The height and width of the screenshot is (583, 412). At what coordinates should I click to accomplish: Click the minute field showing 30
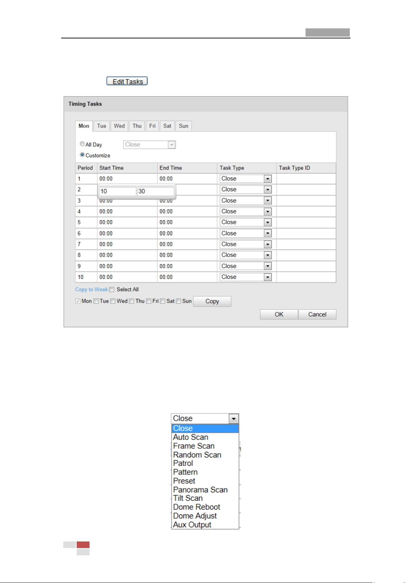(156, 191)
